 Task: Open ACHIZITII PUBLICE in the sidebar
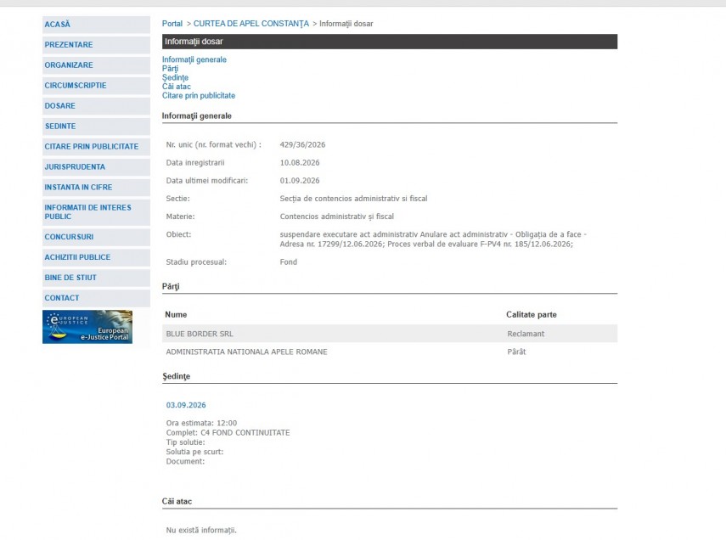(x=96, y=257)
